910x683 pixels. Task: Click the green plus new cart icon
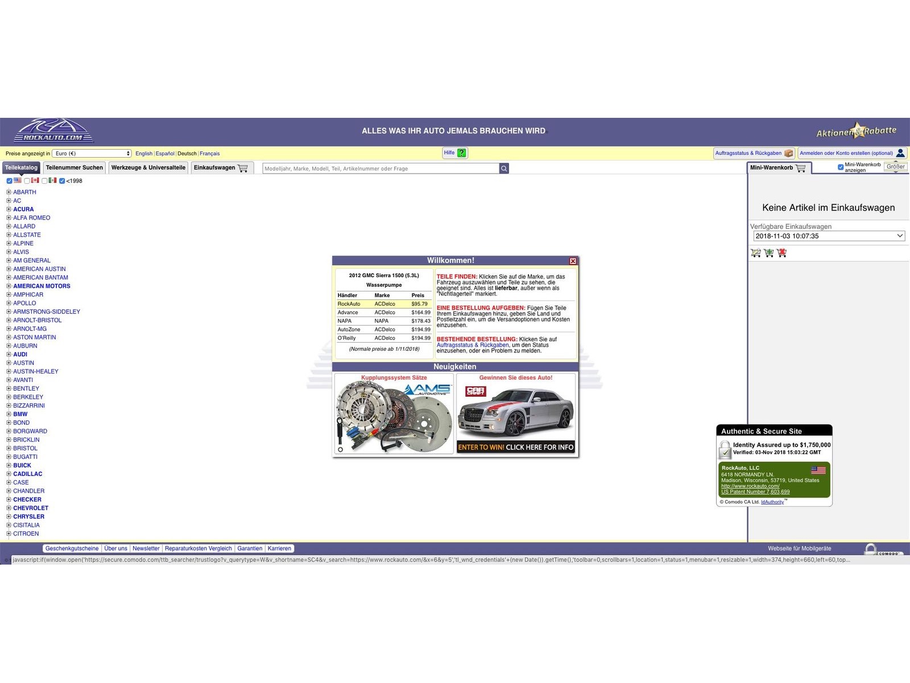pyautogui.click(x=769, y=253)
